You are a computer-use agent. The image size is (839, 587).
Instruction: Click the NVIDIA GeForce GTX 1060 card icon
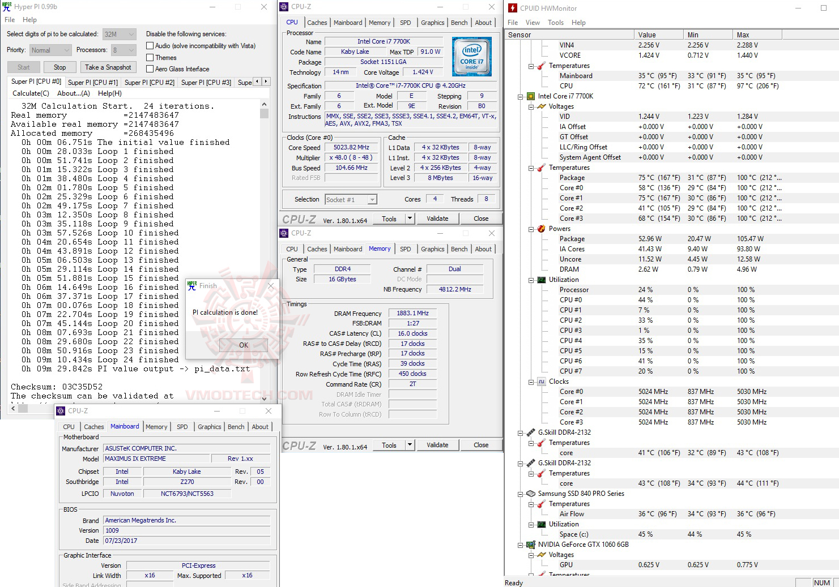(x=531, y=545)
